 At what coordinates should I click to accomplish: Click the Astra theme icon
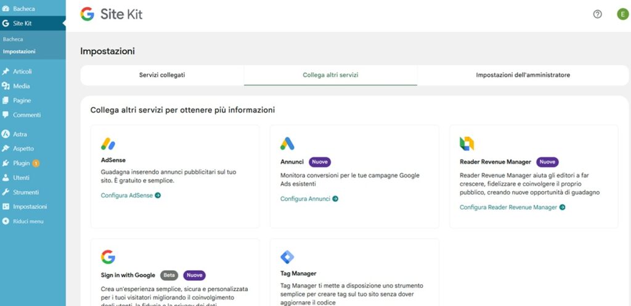click(6, 134)
